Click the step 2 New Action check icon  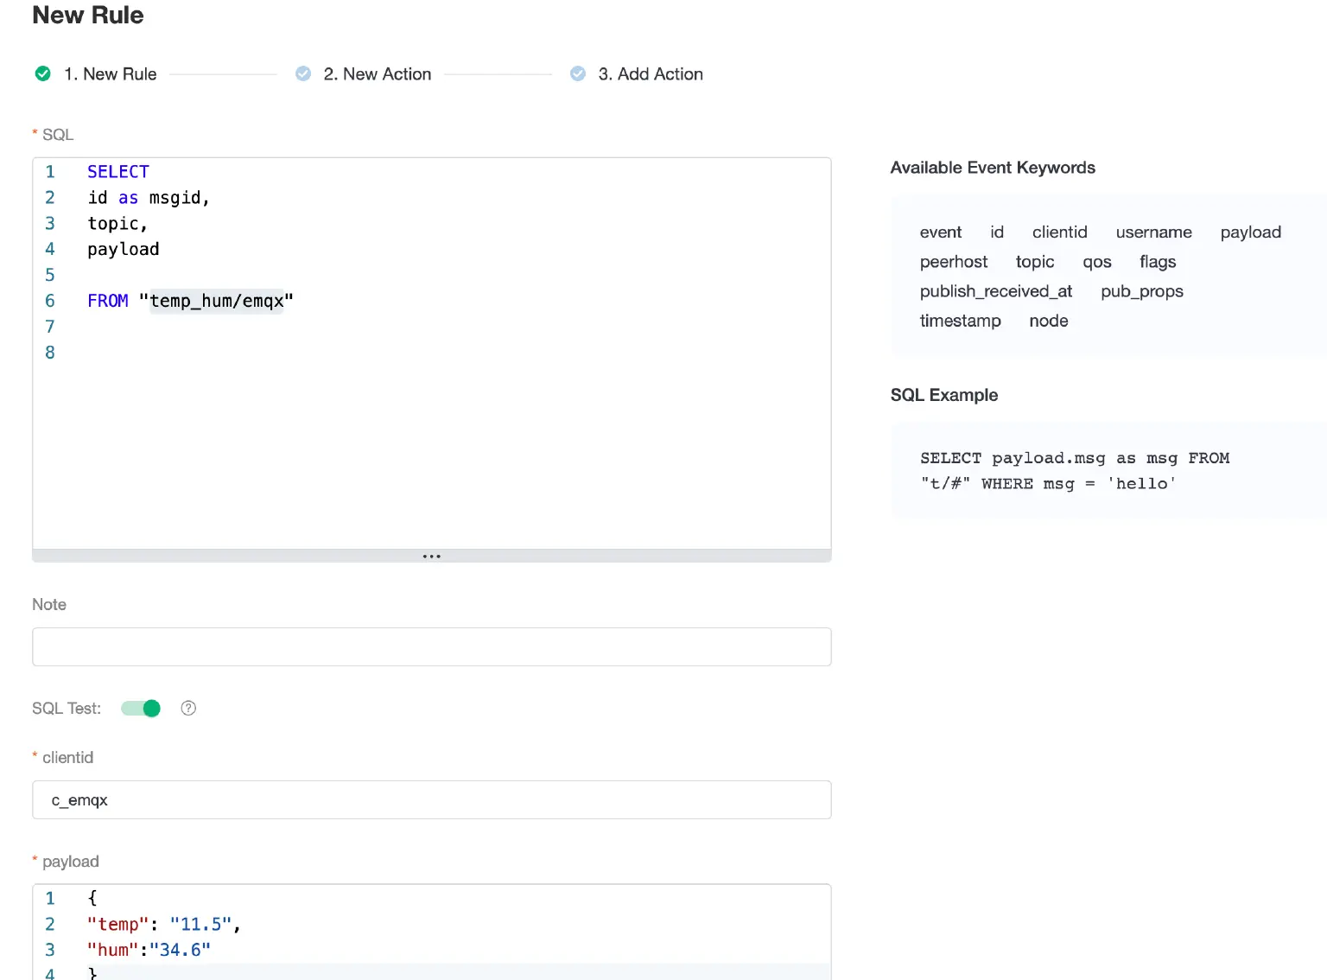(x=303, y=74)
